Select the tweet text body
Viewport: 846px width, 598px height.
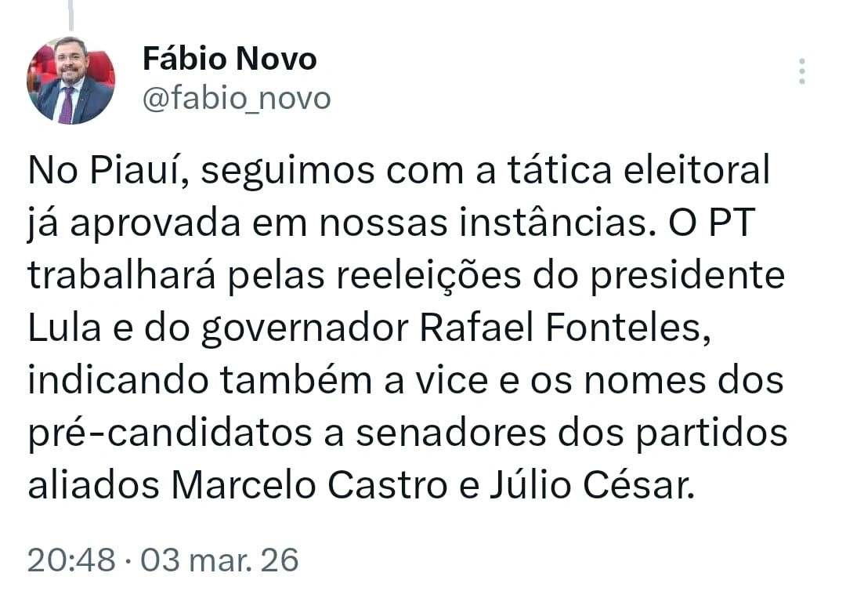407,328
